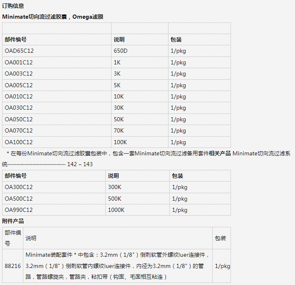Click 说明 header in first table
The image size is (295, 285).
119,39
